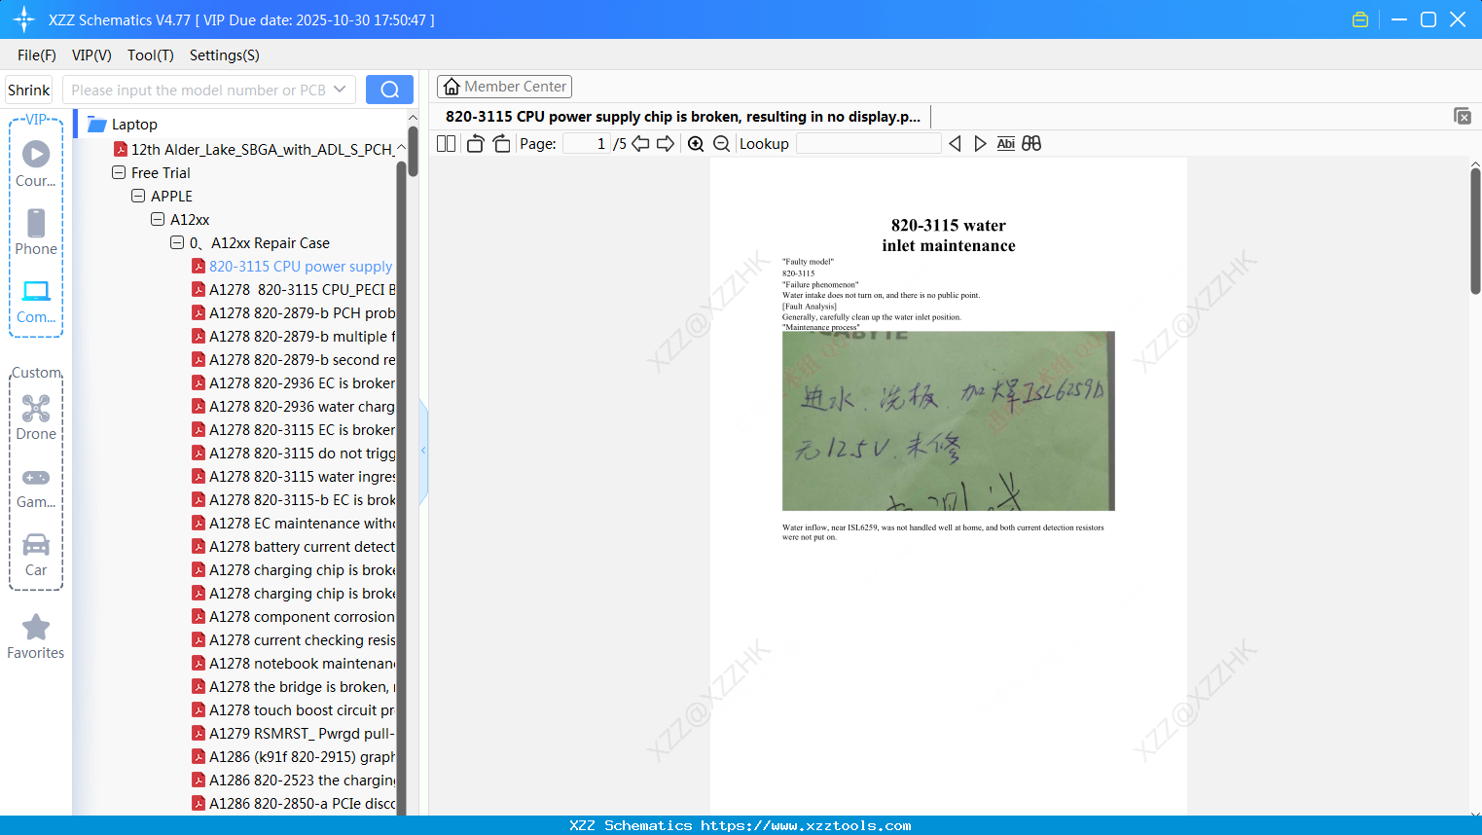The width and height of the screenshot is (1482, 835).
Task: Open A1278 820-3115 CPU_PECI file
Action: (293, 289)
